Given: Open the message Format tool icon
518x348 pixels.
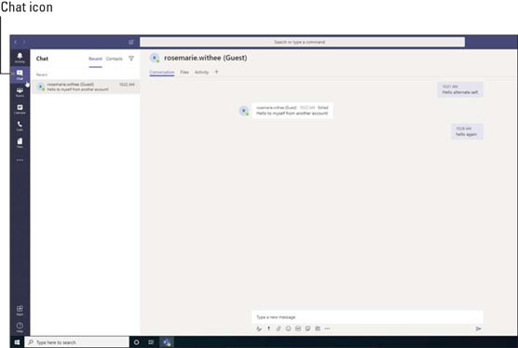Looking at the screenshot, I should (259, 328).
